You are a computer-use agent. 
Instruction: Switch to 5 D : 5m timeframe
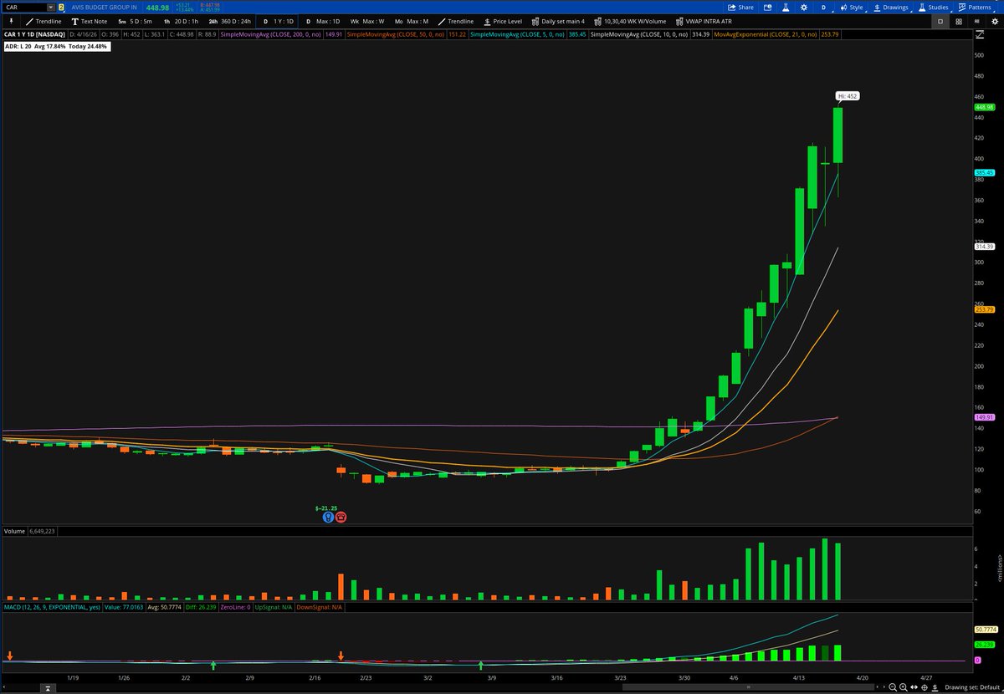click(135, 21)
